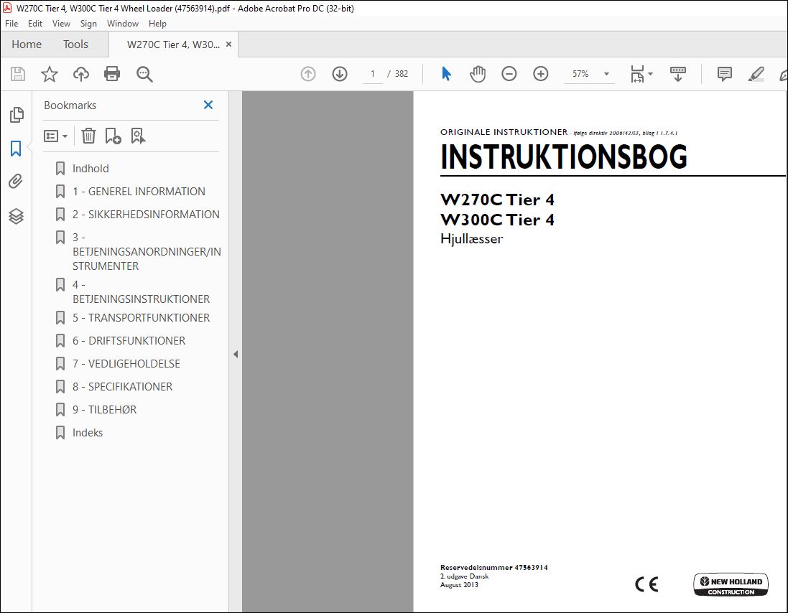
Task: Click the scrolling mode keyboard icon
Action: point(678,74)
